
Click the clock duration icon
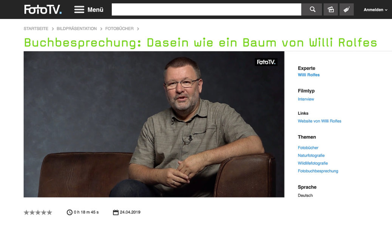click(x=69, y=212)
